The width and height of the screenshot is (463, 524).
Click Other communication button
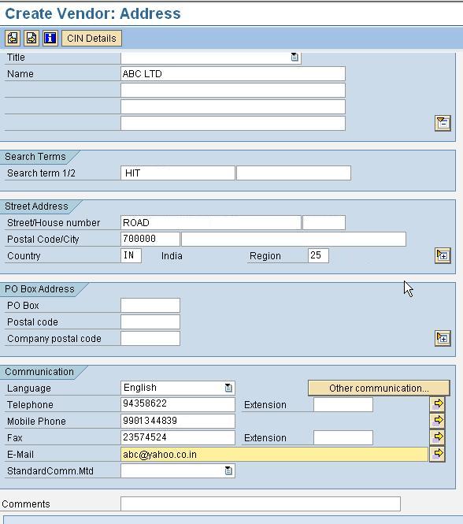coord(379,388)
